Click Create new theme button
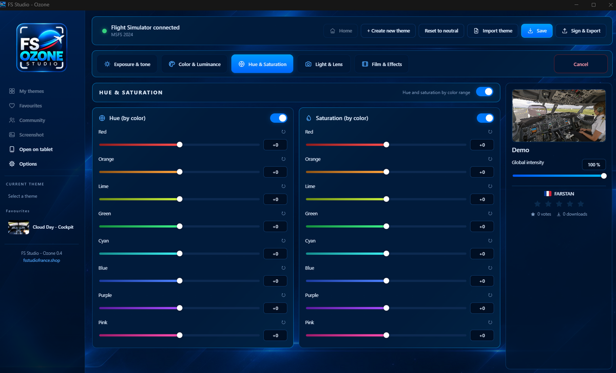The width and height of the screenshot is (616, 373). pyautogui.click(x=388, y=31)
